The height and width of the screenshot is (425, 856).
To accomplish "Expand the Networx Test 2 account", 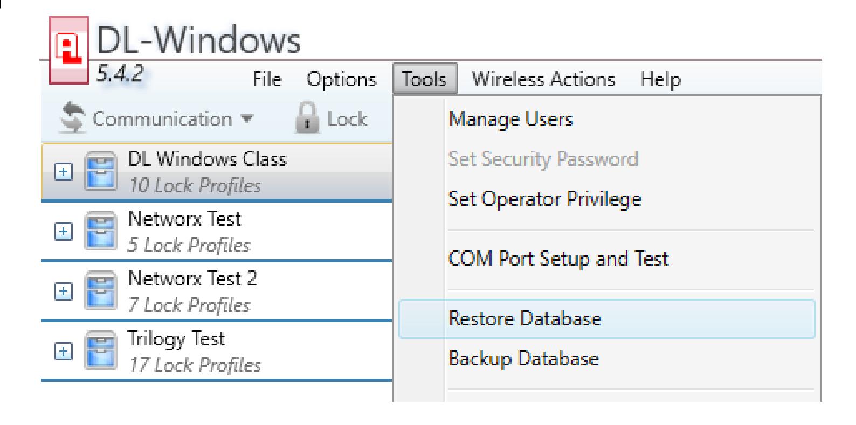I will 64,291.
